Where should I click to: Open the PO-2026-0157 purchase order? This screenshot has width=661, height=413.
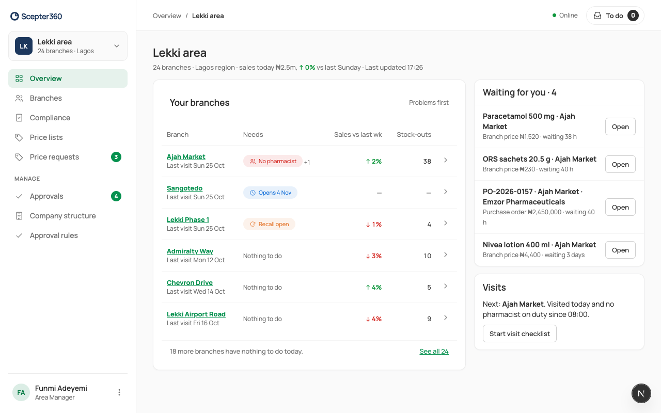click(x=620, y=207)
